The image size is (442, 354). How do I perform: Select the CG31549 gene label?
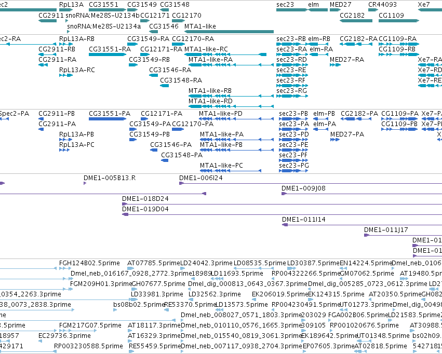tap(142, 5)
